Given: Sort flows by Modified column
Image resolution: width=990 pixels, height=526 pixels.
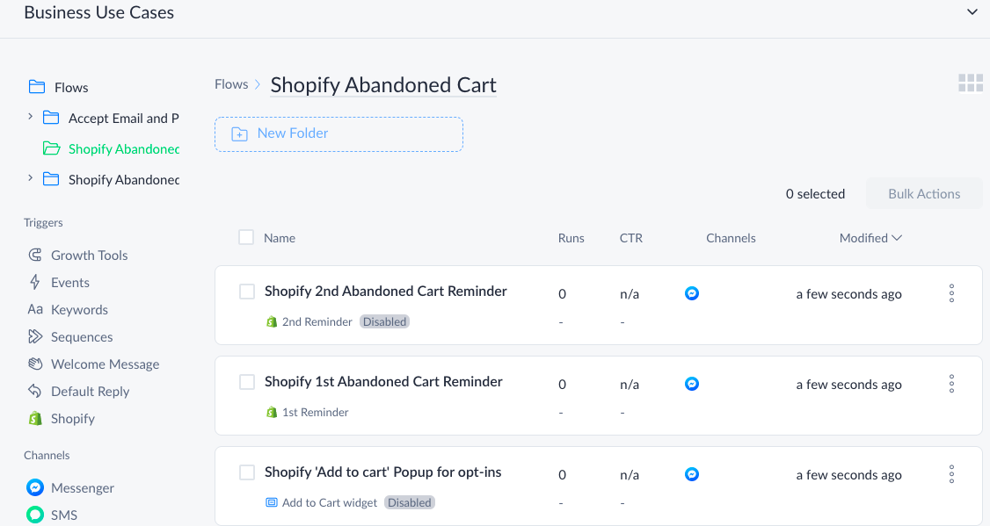Looking at the screenshot, I should (870, 238).
